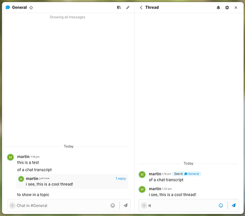Open emoji picker in Thread reply box
This screenshot has height=216, width=245.
[x=221, y=206]
